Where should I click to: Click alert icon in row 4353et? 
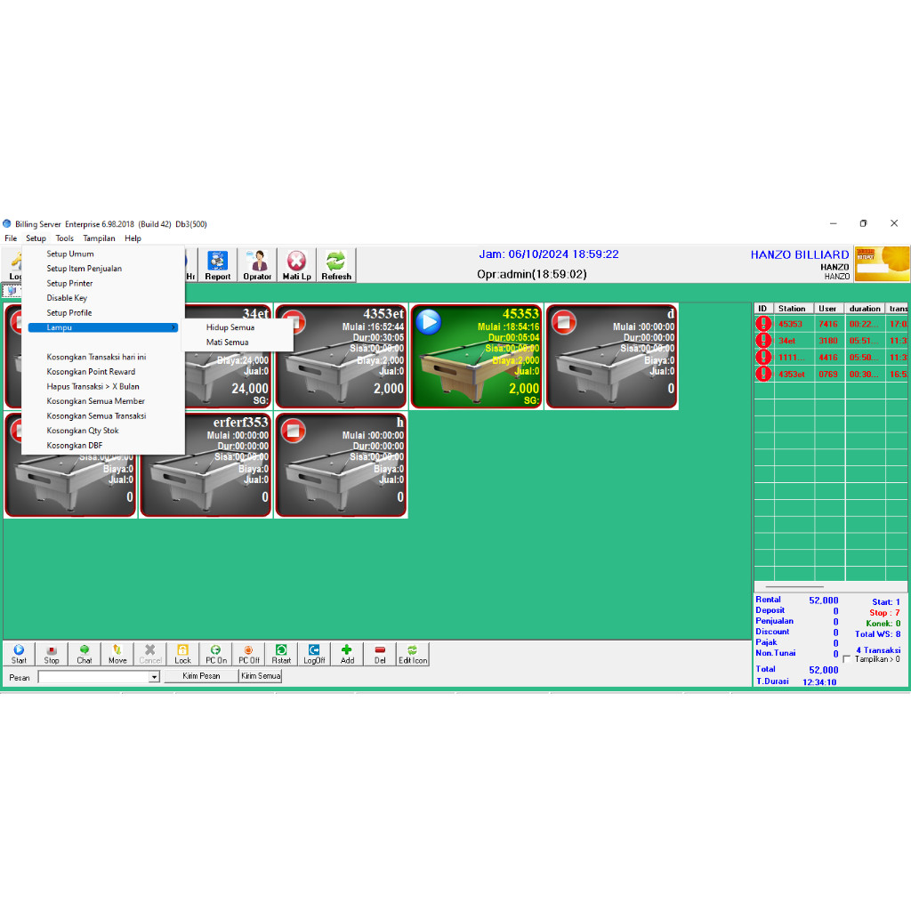click(763, 375)
